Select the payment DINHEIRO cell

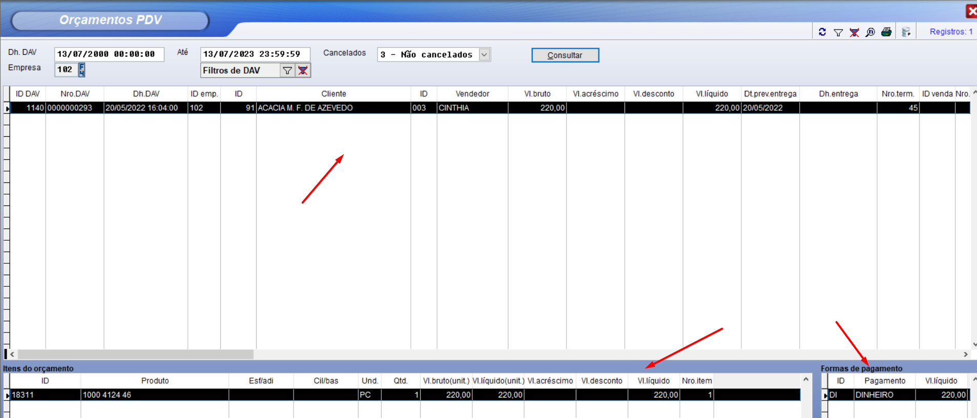point(885,395)
